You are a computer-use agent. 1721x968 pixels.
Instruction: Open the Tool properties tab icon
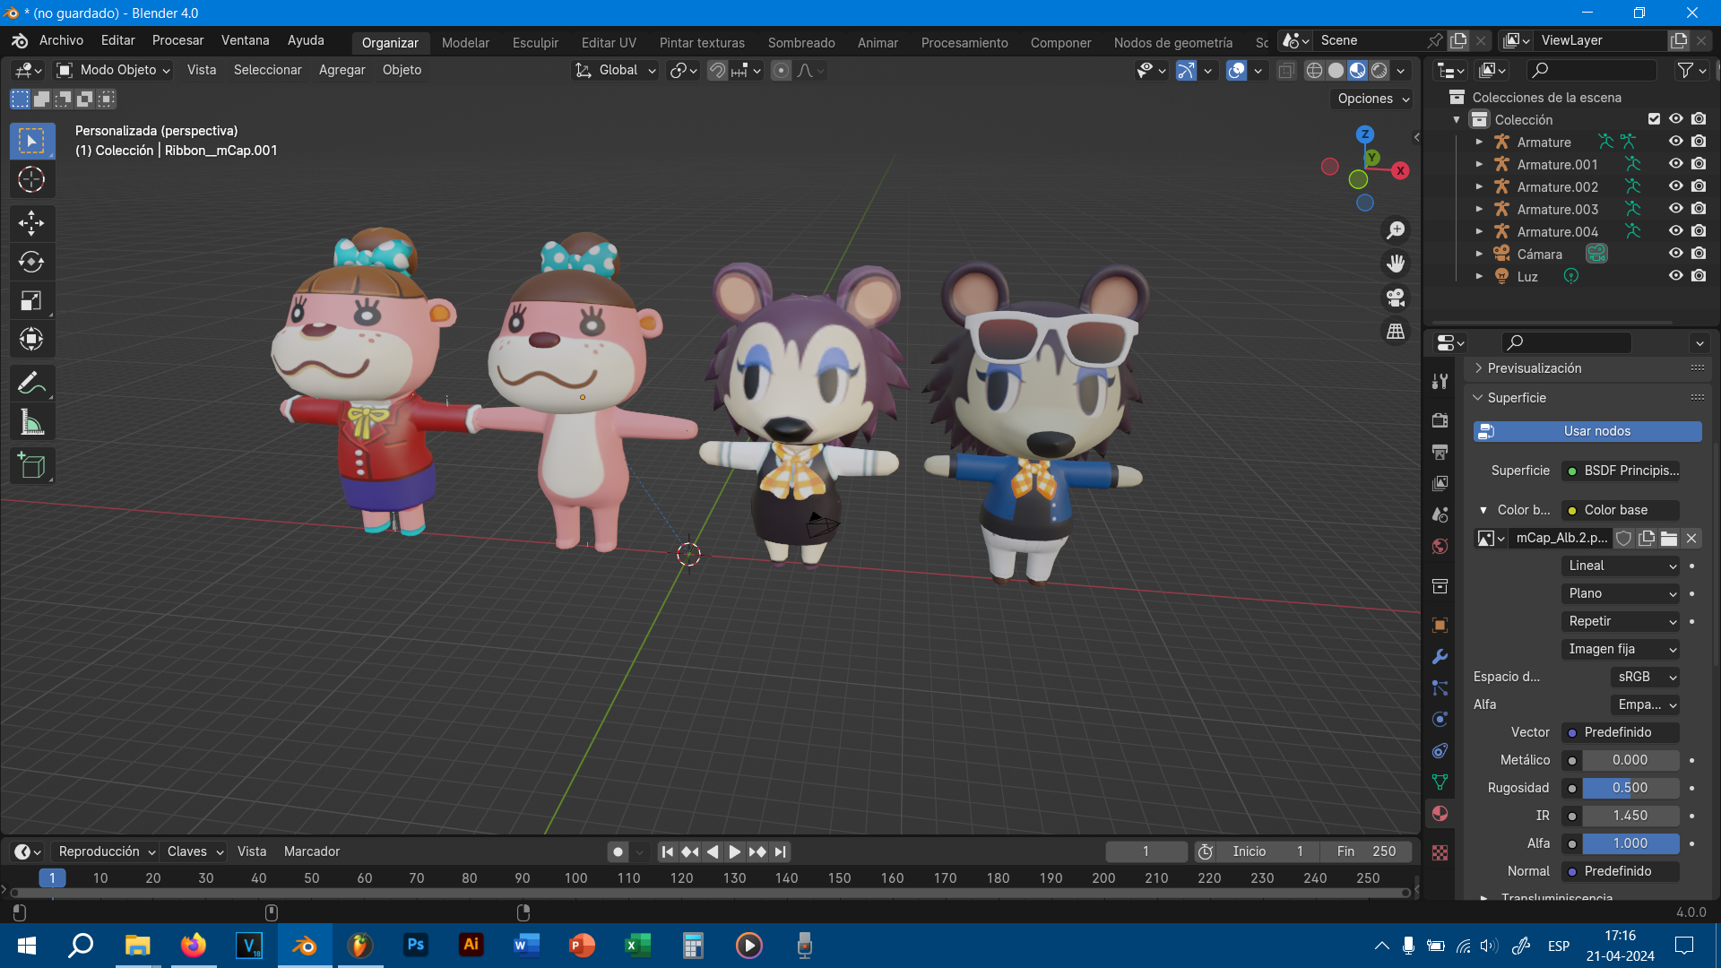point(1440,381)
